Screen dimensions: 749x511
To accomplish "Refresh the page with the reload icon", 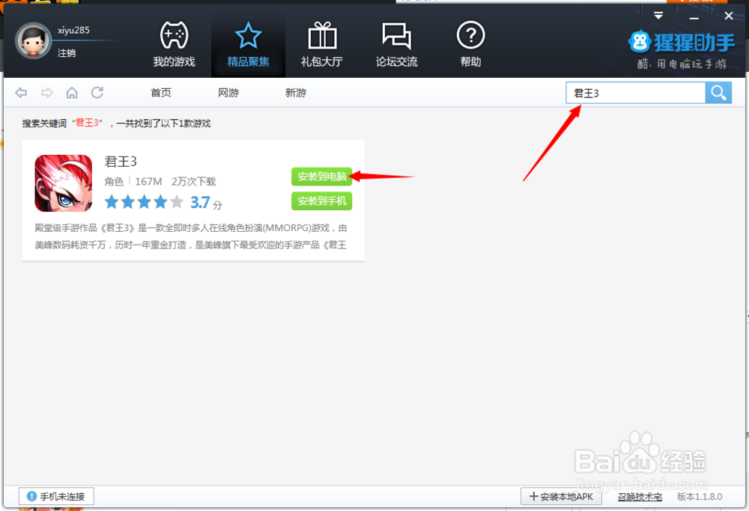I will (x=97, y=93).
